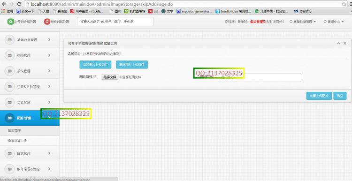Image resolution: width=352 pixels, height=181 pixels.
Task: Click the 权限管理 sidebar round icon
Action: click(10, 55)
